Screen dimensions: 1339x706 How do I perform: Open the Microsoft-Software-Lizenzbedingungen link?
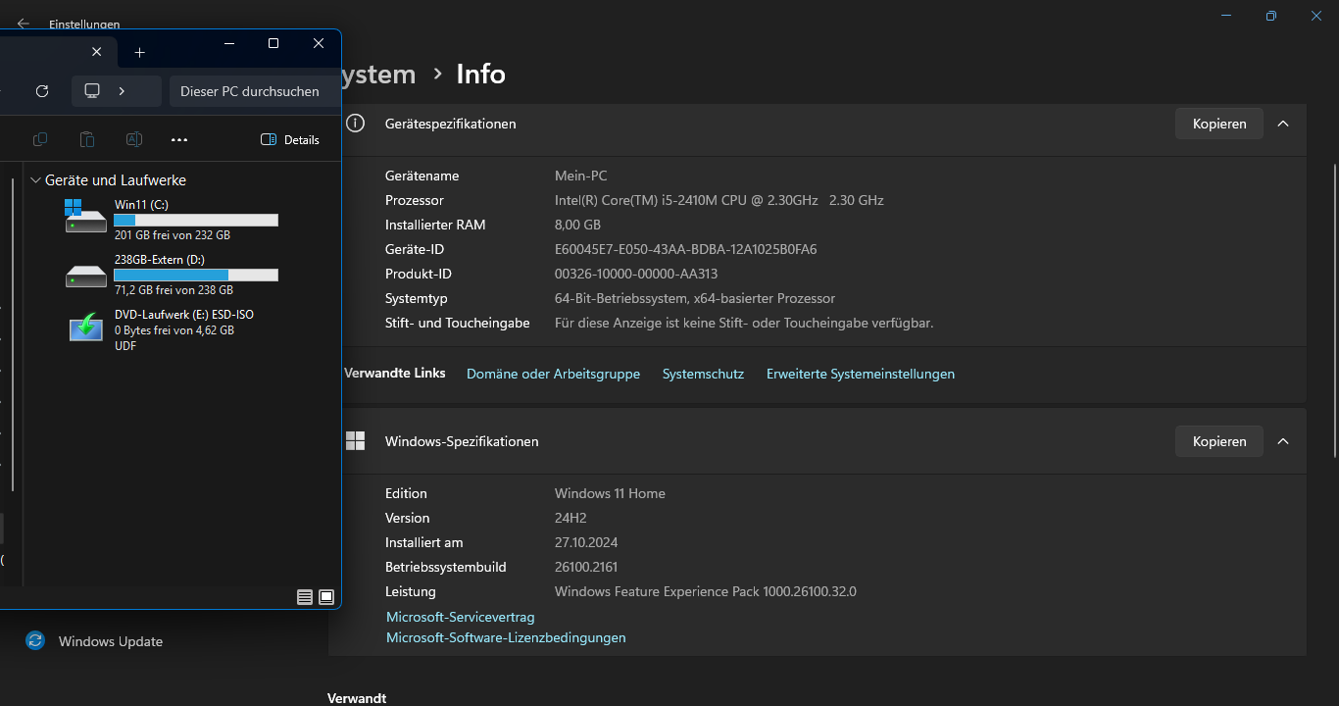[506, 637]
